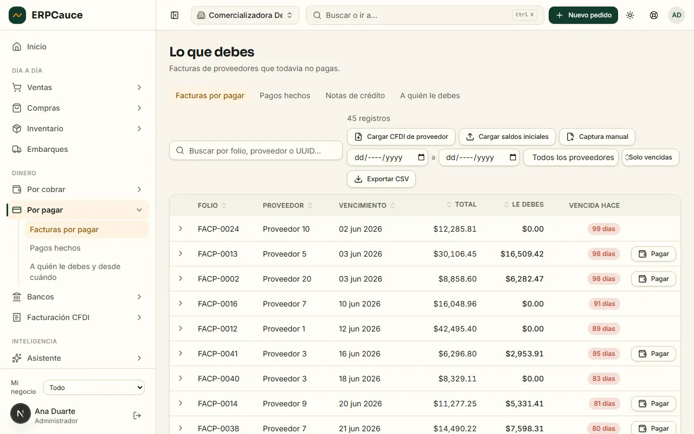Expand the Inventario menu chevron
The image size is (694, 434).
tap(139, 129)
